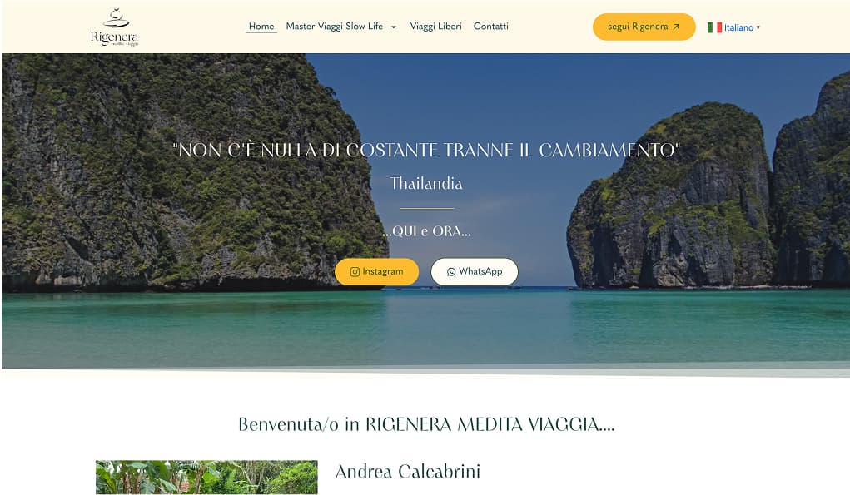Click the Thailandia hero title
Screen dimensions: 850x495
(426, 184)
